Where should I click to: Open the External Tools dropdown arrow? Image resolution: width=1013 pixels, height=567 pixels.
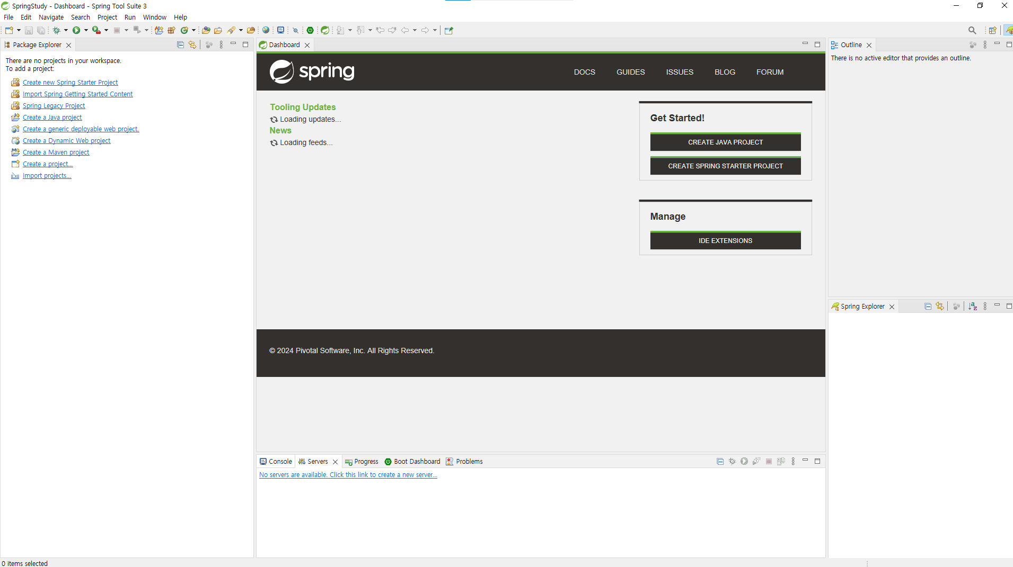pos(106,30)
